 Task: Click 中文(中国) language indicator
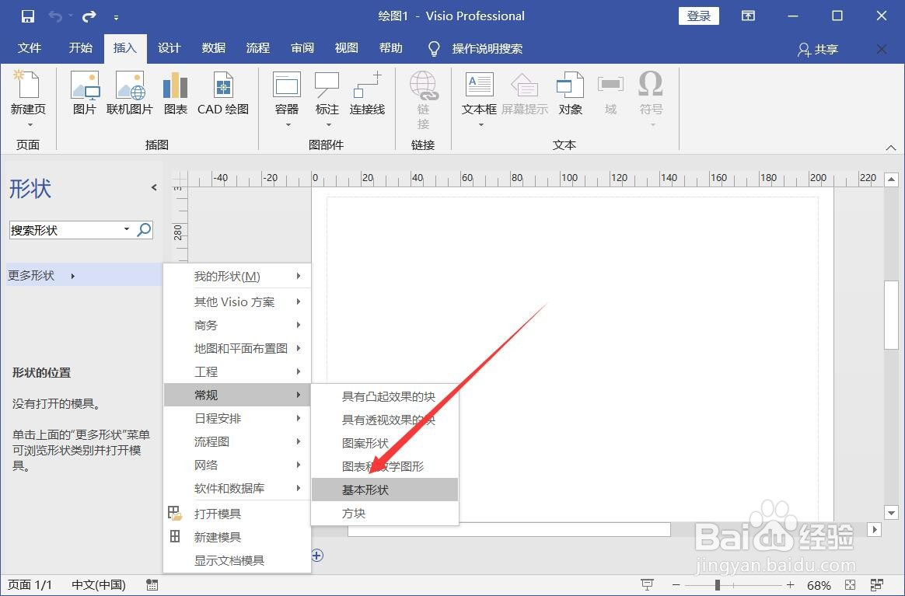99,585
